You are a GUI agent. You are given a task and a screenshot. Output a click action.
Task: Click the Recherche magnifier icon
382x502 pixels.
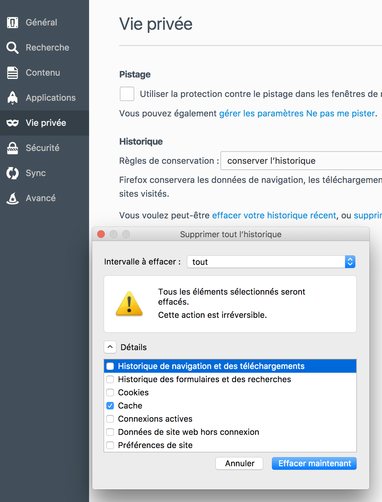coord(13,47)
